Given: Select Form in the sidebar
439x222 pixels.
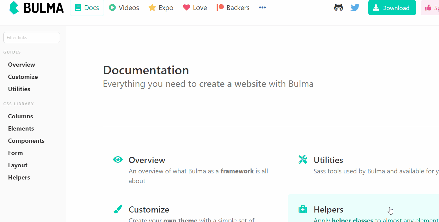Looking at the screenshot, I should 15,153.
